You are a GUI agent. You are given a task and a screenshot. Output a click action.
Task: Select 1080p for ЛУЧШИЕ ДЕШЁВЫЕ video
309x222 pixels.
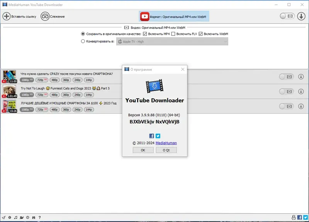27,109
